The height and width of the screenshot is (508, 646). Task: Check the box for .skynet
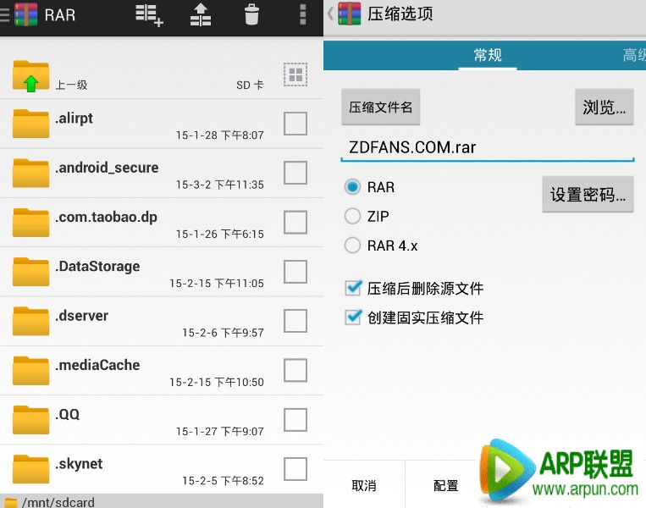tap(295, 469)
